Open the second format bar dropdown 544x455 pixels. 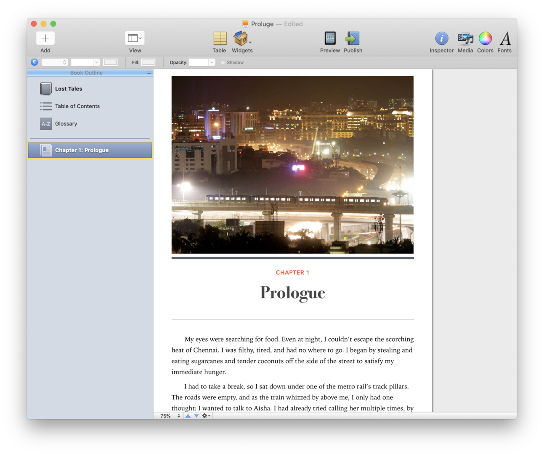pyautogui.click(x=85, y=62)
